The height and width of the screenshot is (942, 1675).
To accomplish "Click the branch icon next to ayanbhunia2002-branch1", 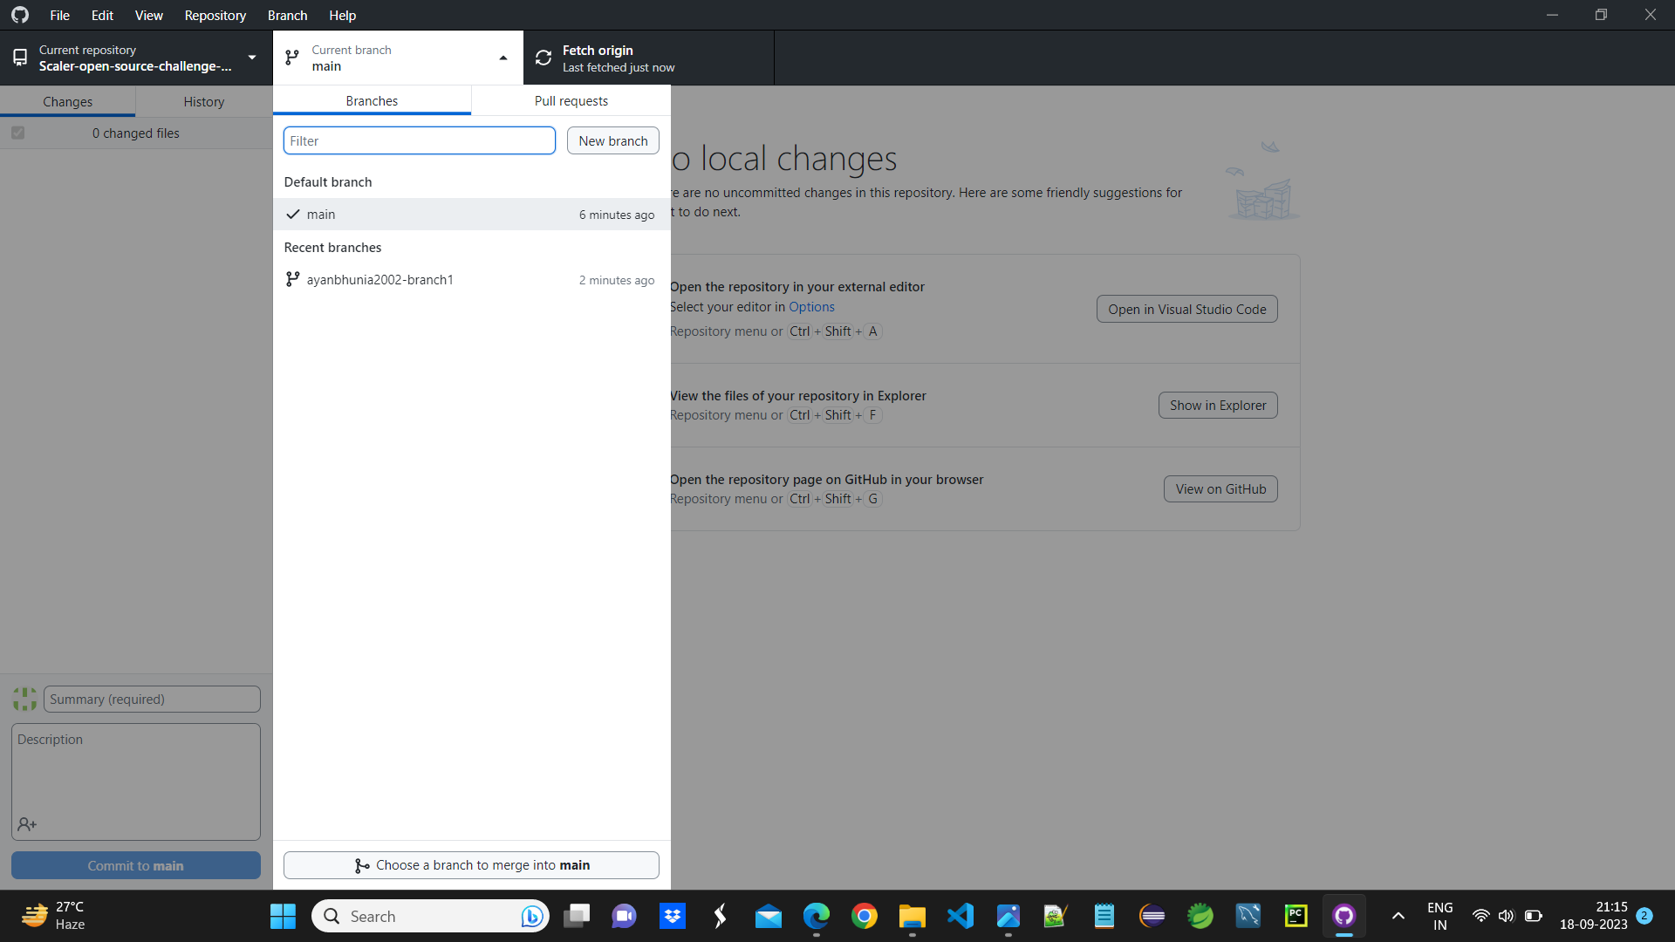I will coord(291,279).
